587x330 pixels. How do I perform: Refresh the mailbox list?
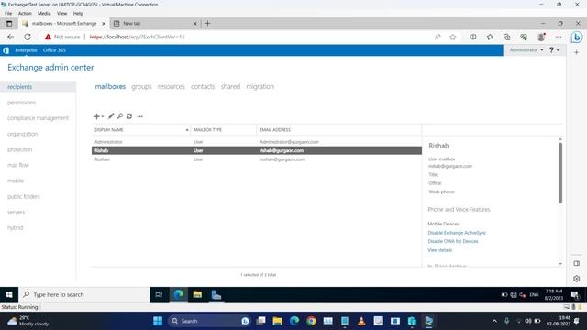(x=129, y=116)
